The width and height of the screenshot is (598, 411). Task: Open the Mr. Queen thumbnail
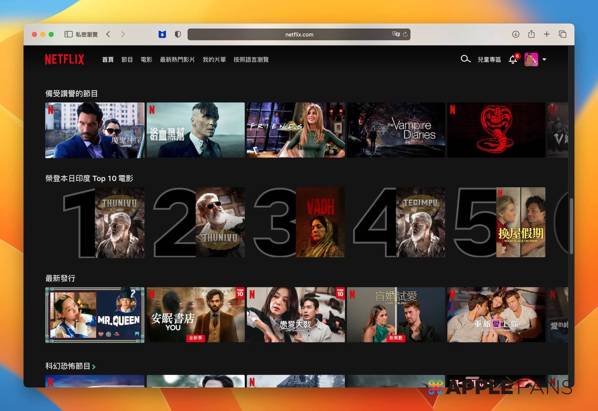tap(95, 315)
